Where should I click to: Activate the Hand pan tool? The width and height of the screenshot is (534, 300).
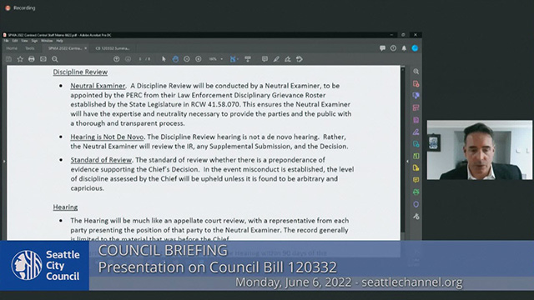coord(175,59)
